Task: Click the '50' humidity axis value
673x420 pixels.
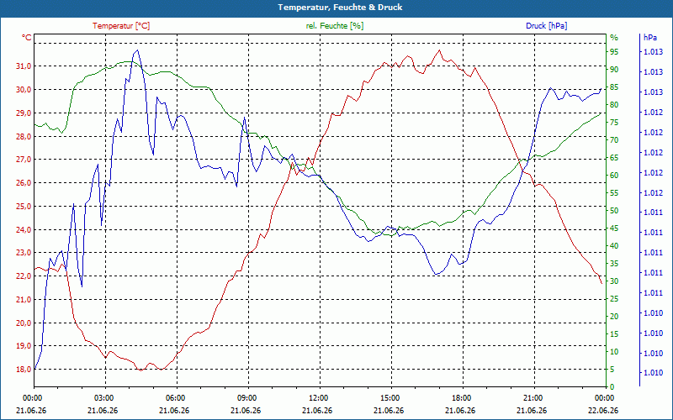Action: (x=614, y=211)
